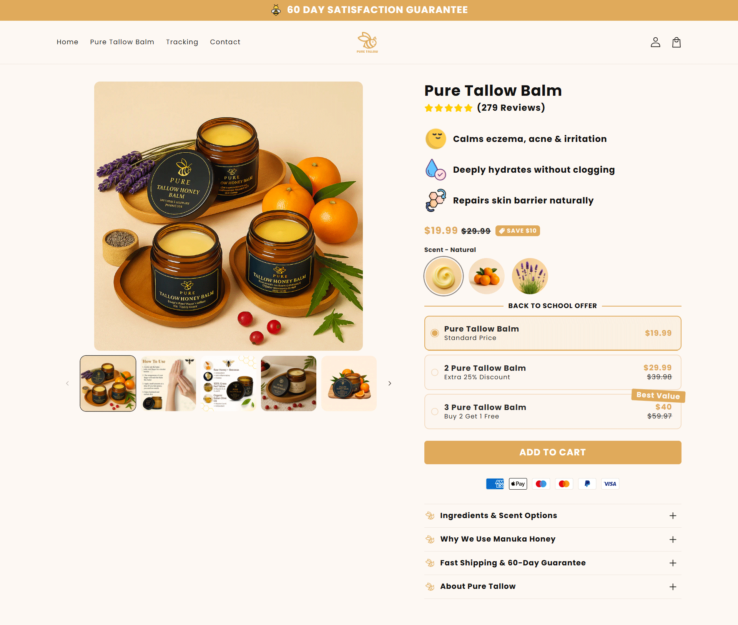
Task: Expand Why We Use Manuka Honey section
Action: [x=553, y=539]
